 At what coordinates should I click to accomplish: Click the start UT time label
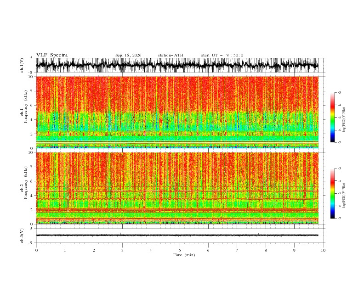222,55
